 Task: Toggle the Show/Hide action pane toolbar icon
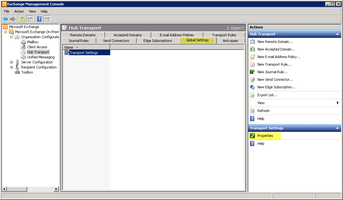[x=47, y=19]
